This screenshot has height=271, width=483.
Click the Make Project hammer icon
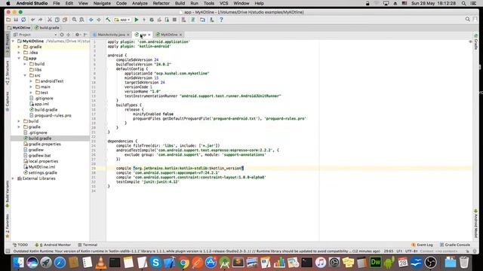click(108, 20)
